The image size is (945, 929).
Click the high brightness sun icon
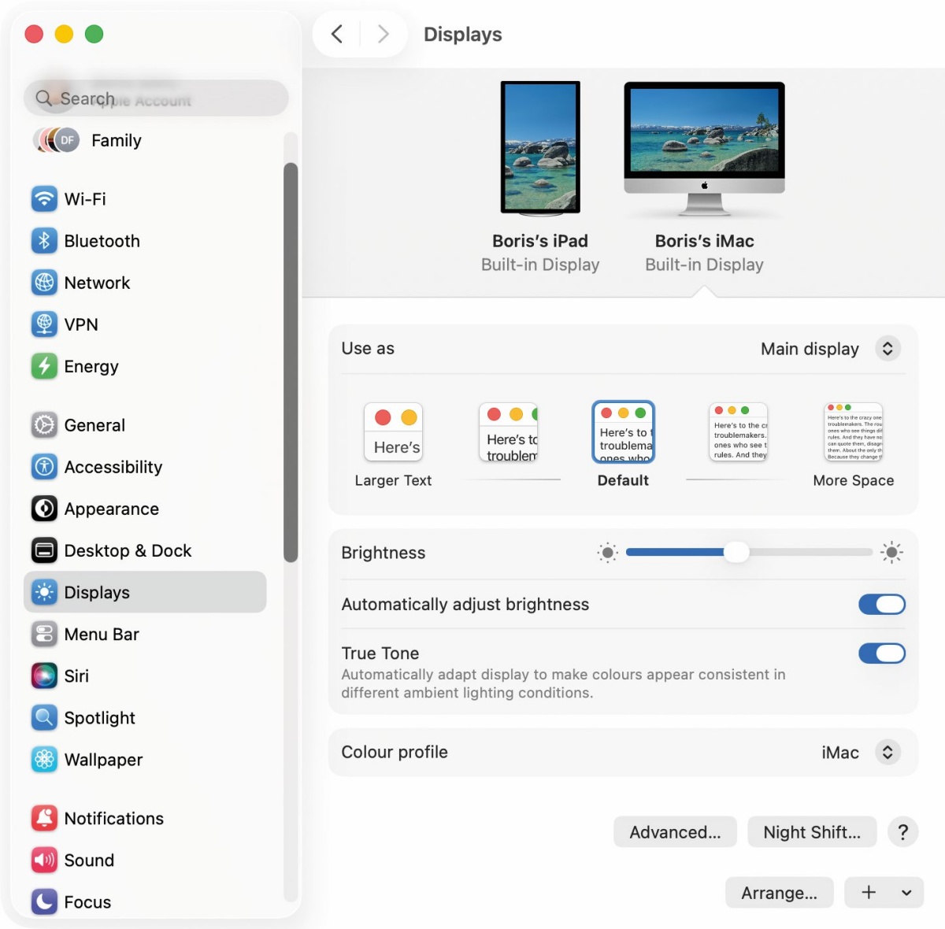[x=891, y=553]
